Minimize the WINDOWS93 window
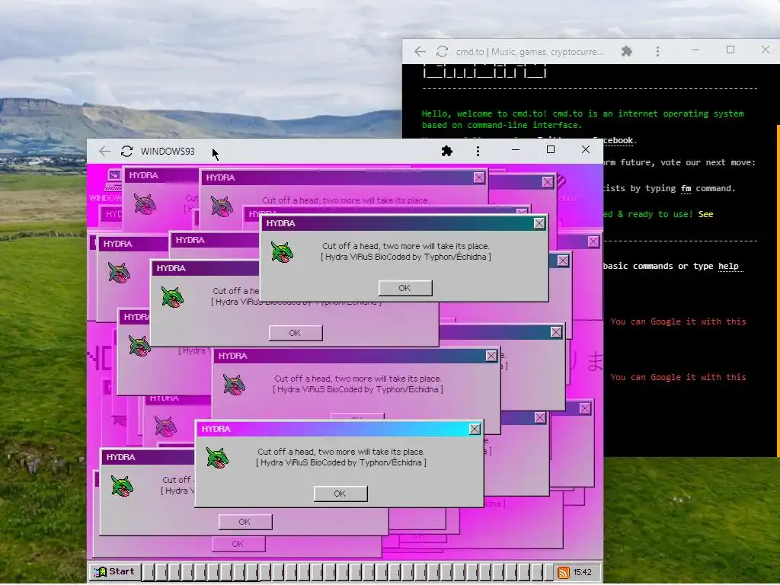 coord(516,150)
